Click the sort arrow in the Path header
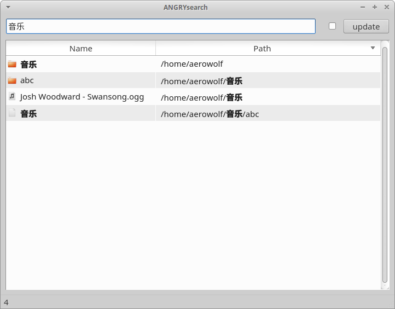The image size is (395, 309). tap(373, 48)
